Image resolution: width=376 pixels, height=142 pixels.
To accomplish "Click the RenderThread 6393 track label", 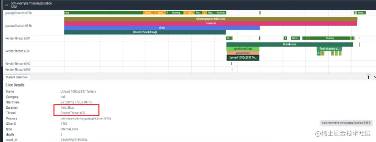I will 18,69.
